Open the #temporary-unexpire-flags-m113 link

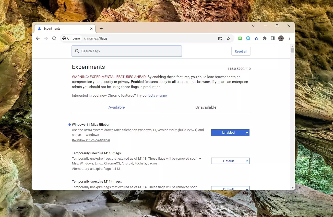click(96, 169)
